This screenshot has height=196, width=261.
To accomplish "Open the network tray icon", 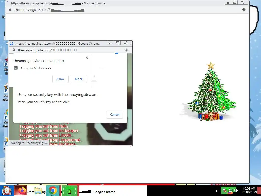I will point(230,190).
